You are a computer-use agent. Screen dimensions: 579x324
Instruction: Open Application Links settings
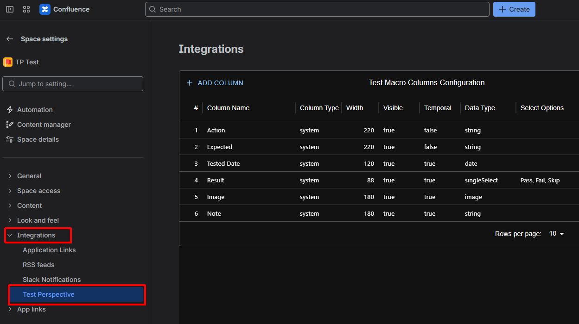[x=49, y=250]
